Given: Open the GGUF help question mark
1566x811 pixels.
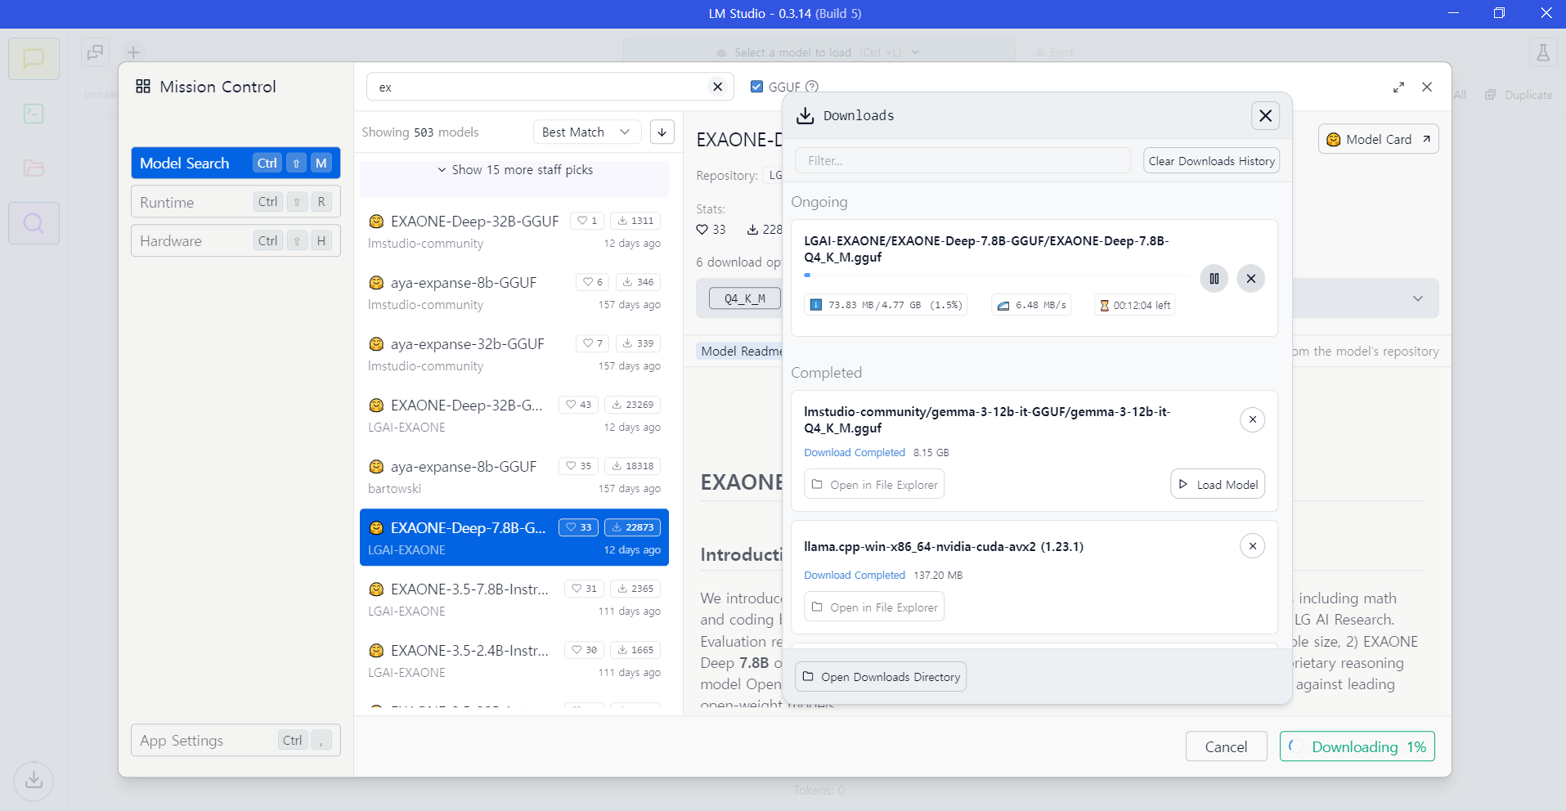Looking at the screenshot, I should (x=812, y=87).
